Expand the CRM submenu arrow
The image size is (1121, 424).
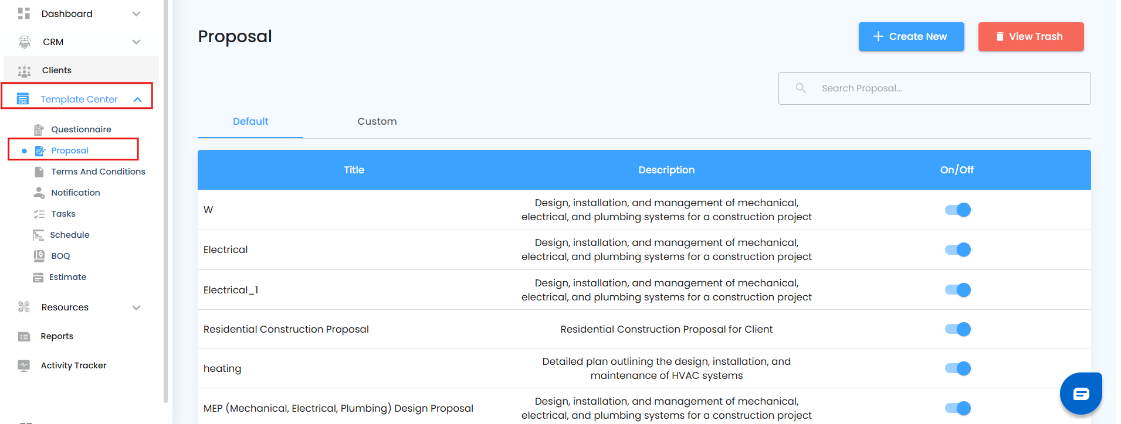click(136, 42)
